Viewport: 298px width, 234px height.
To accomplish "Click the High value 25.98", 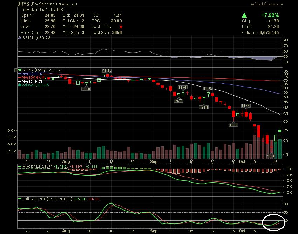I will coord(50,21).
